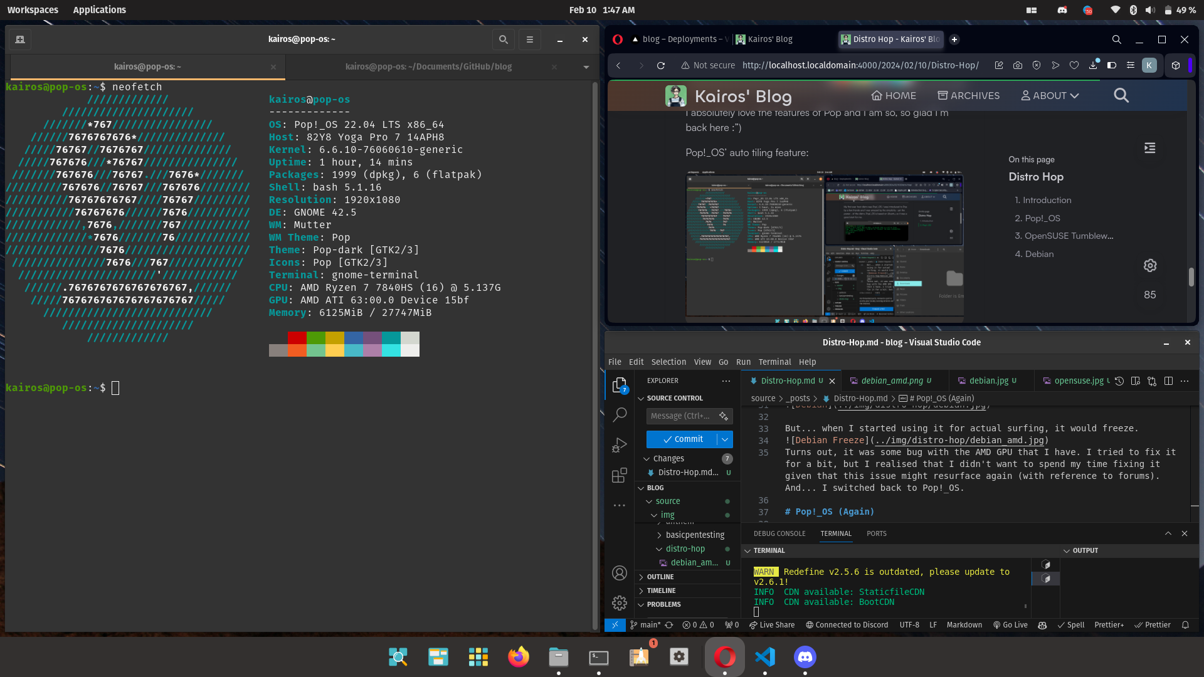The image size is (1204, 677).
Task: Open the ARCHIVES link on the blog
Action: pyautogui.click(x=969, y=95)
